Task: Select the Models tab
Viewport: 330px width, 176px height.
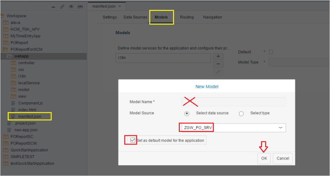Action: coord(161,17)
